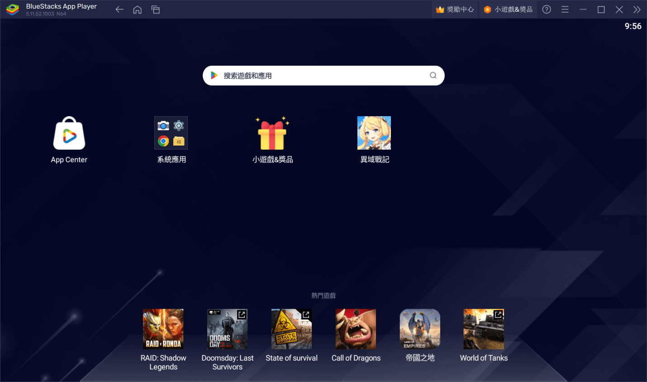Launch the 異域戰記 game
The height and width of the screenshot is (382, 647).
[374, 133]
